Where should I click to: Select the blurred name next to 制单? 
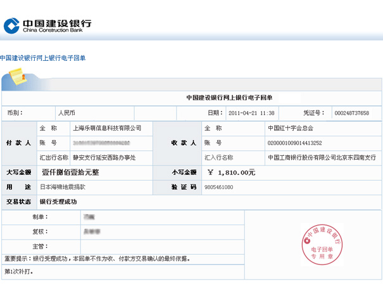coord(89,217)
